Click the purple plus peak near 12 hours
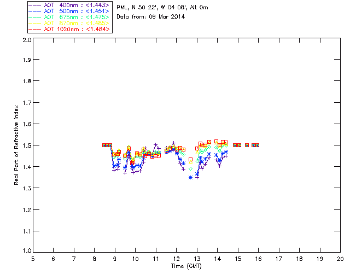This screenshot has width=350, height=280. tap(173, 143)
